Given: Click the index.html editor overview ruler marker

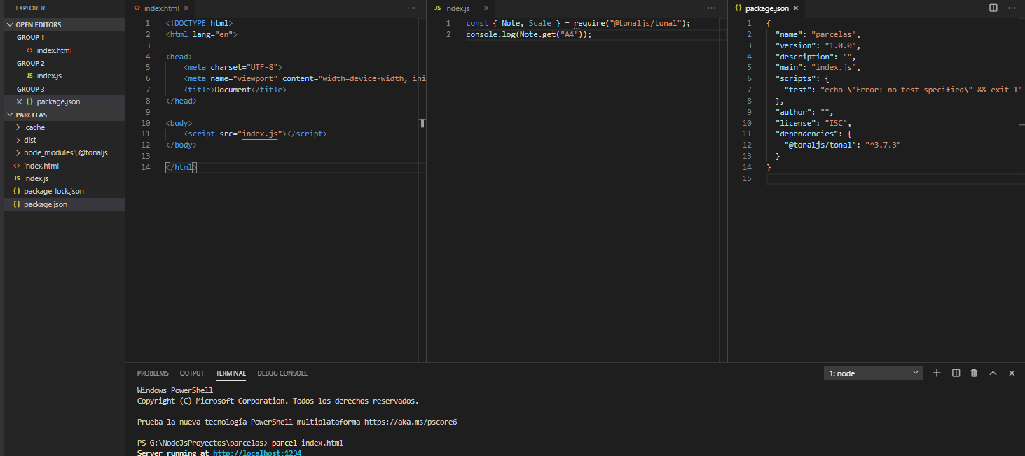Looking at the screenshot, I should pyautogui.click(x=422, y=123).
